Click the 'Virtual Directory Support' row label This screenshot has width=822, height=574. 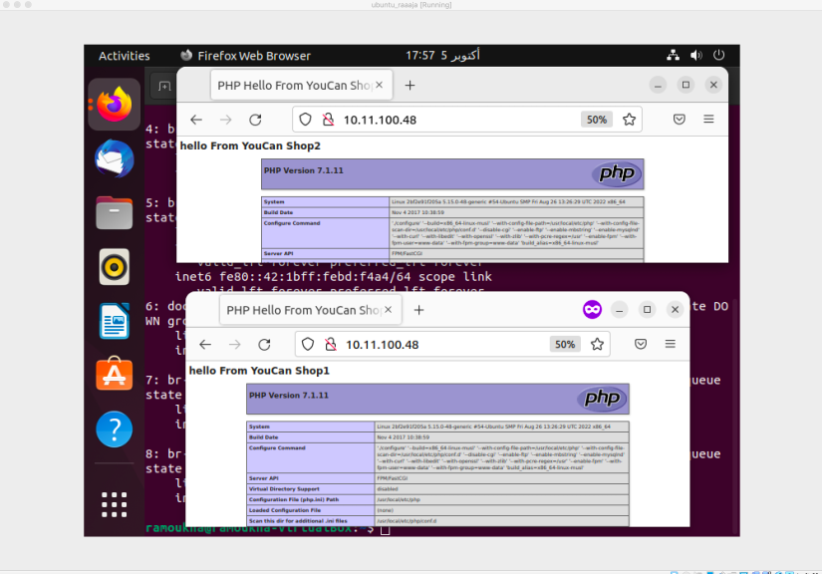pos(284,488)
